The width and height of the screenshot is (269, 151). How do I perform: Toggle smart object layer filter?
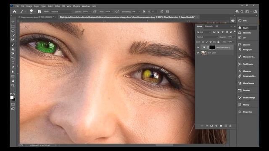point(231,32)
